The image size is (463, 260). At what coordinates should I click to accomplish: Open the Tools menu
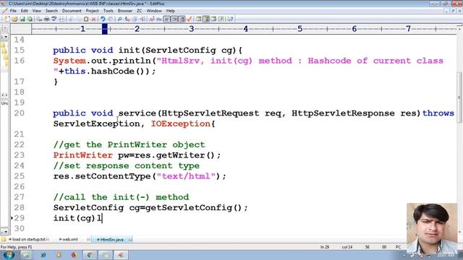coord(108,11)
